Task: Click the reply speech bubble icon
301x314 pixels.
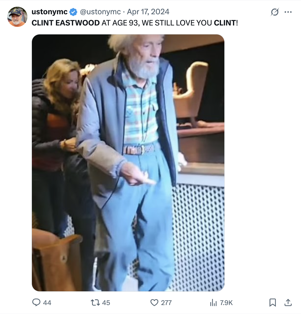Action: (x=36, y=302)
